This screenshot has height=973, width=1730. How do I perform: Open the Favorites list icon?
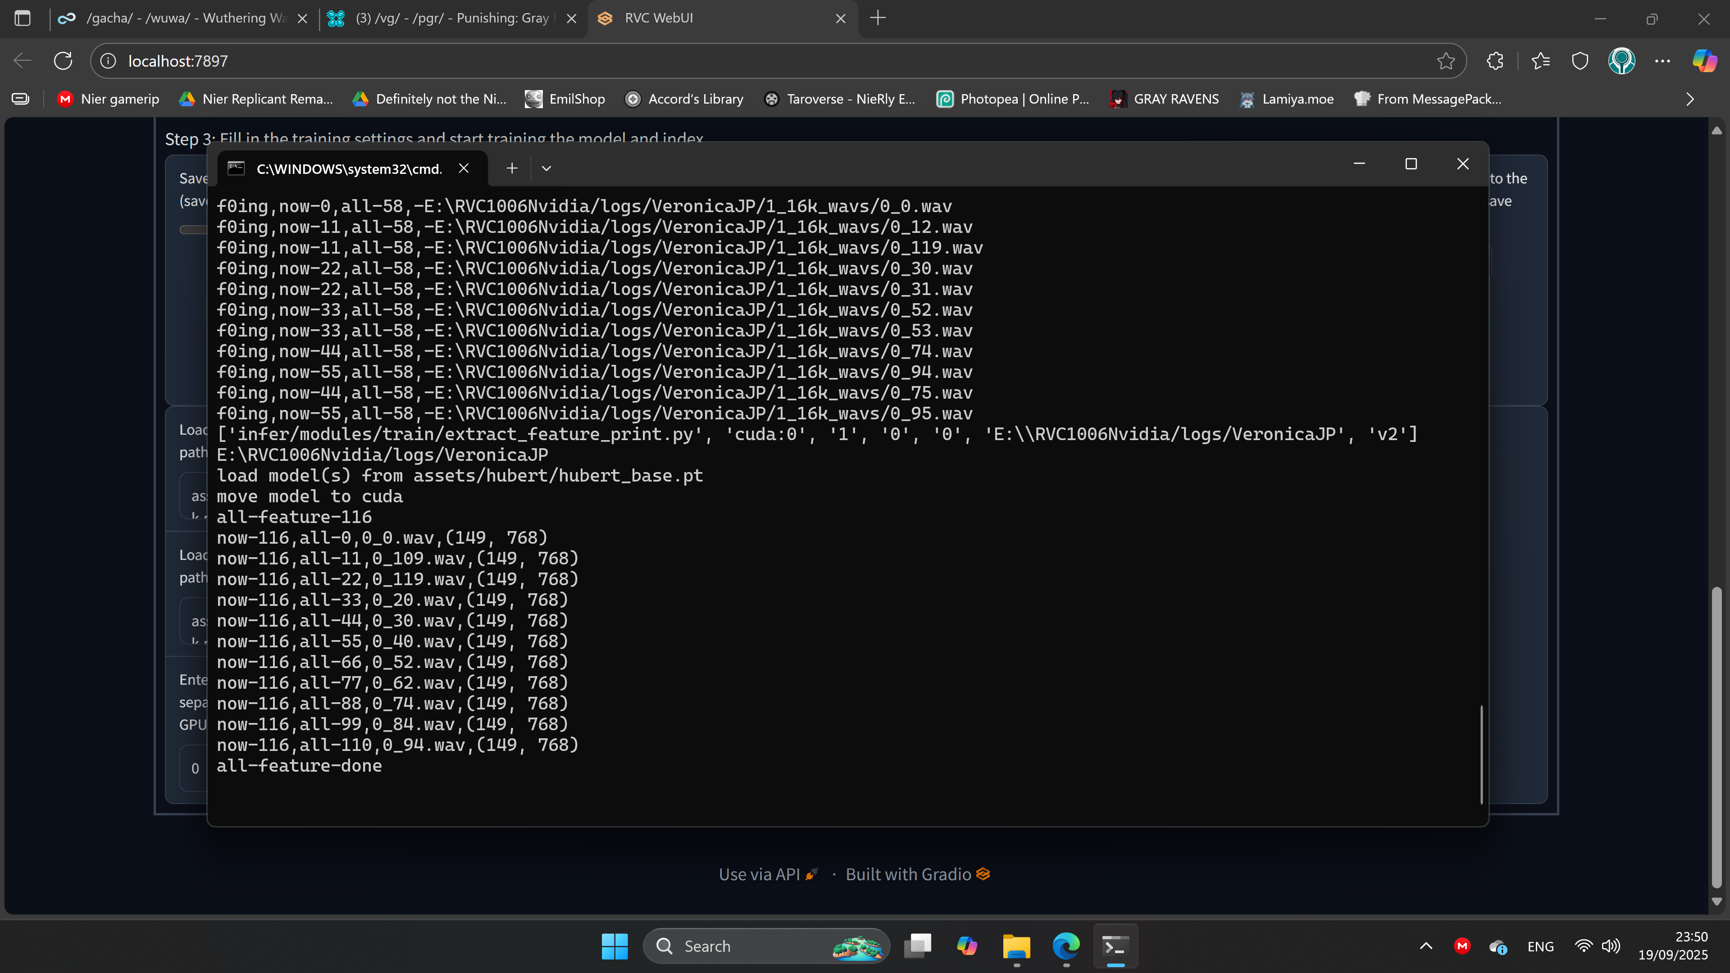(1541, 61)
